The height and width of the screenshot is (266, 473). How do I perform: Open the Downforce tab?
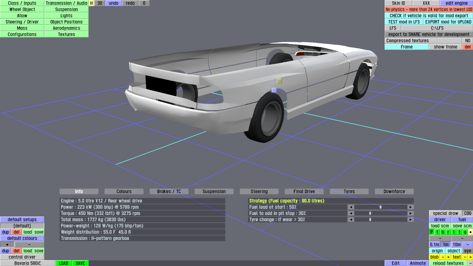pos(394,191)
